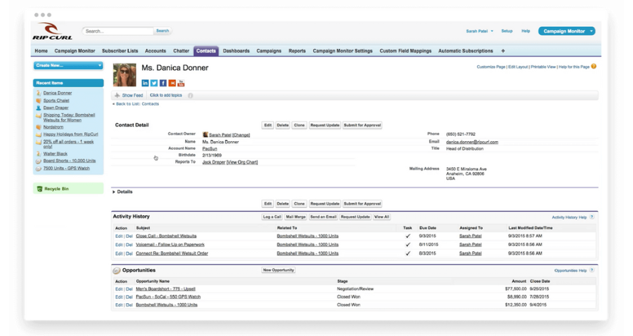Open Men's Boardshort - 775 - Upsell opportunity
Viewport: 633px width, 336px height.
click(x=166, y=289)
